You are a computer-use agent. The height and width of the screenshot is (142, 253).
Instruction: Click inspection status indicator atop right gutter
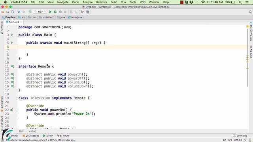[x=247, y=26]
